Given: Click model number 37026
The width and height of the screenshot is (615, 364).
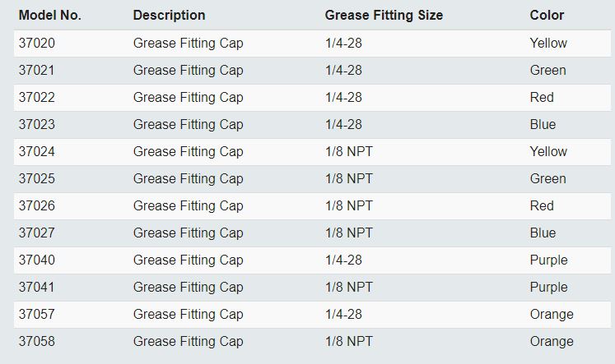Looking at the screenshot, I should (x=36, y=205).
